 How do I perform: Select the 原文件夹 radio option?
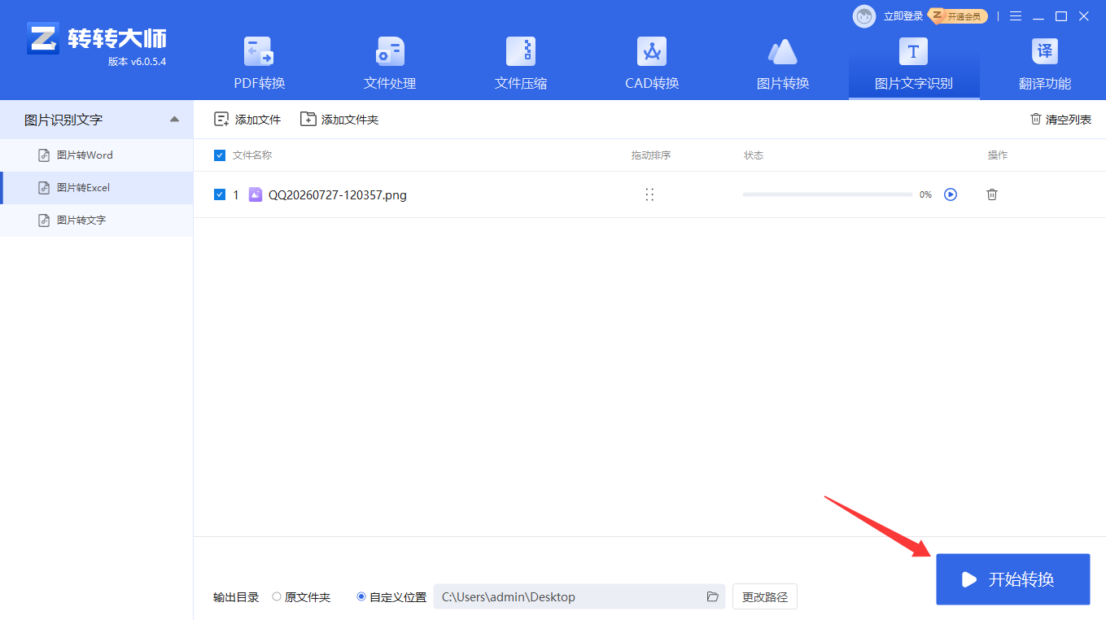(x=301, y=597)
